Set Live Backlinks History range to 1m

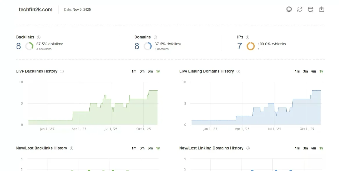coord(134,71)
